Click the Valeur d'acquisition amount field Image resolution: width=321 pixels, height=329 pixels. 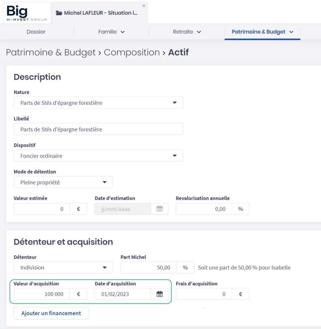[x=42, y=294]
